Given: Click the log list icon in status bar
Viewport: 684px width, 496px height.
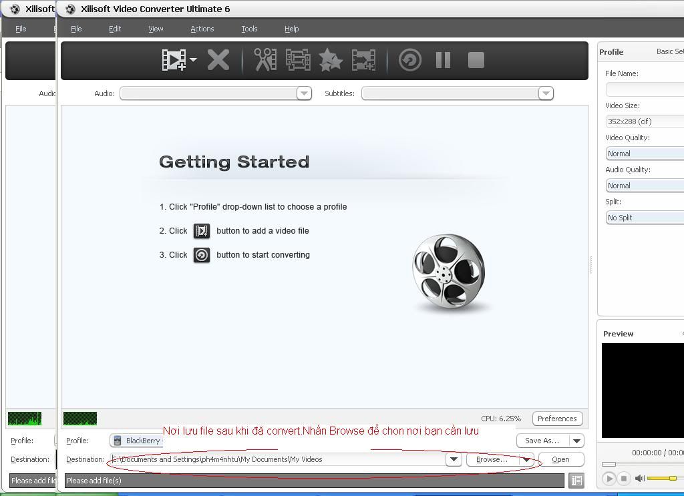Looking at the screenshot, I should click(576, 481).
